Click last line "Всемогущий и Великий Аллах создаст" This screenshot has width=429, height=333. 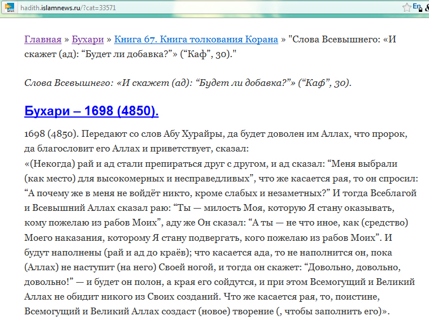pos(207,312)
